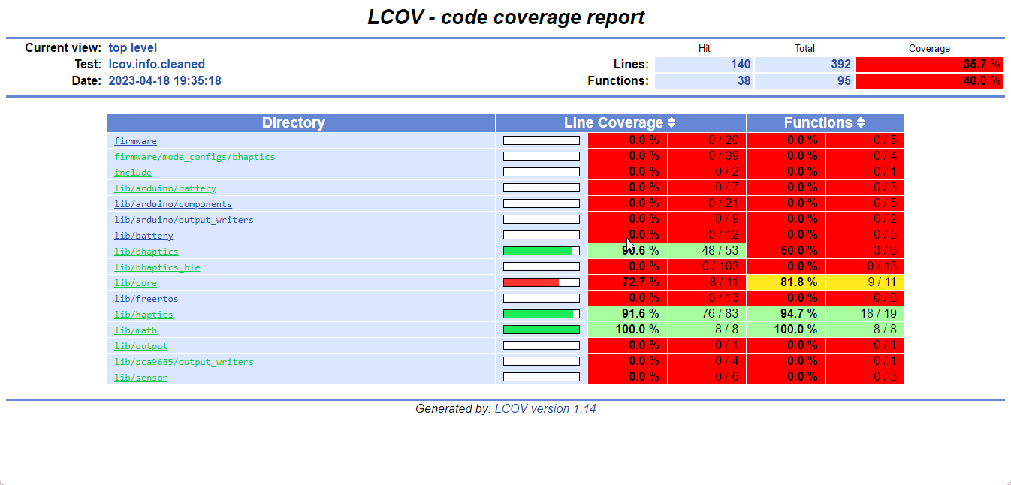Viewport: 1011px width, 485px height.
Task: Click the lib/core coverage progress bar
Action: (x=541, y=282)
